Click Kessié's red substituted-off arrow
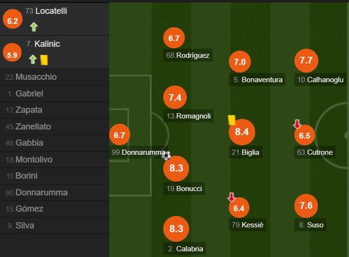349x257 pixels. 231,197
